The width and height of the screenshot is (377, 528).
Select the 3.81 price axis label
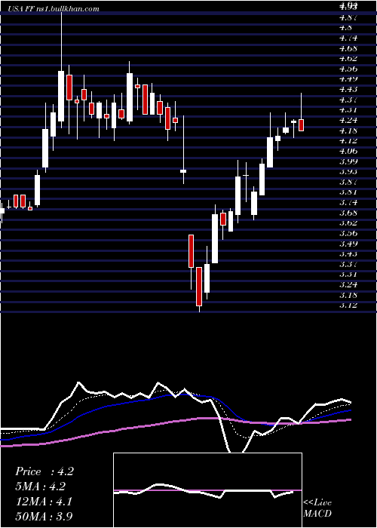[x=348, y=192]
